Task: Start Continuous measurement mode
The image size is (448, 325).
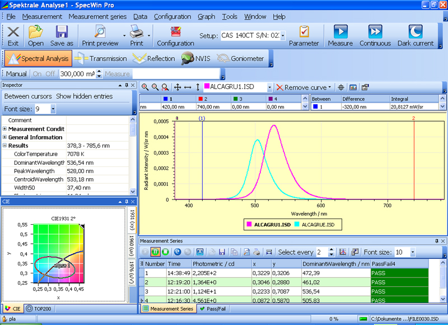Action: pyautogui.click(x=375, y=32)
